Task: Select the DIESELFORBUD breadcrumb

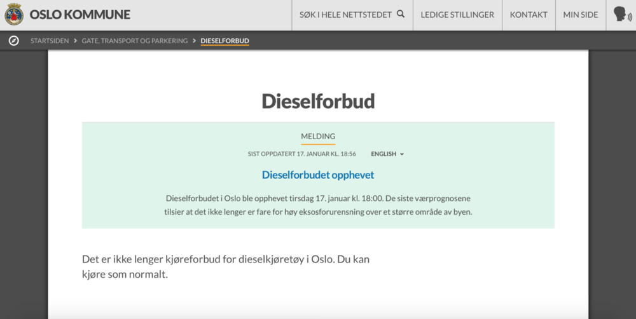Action: [225, 41]
